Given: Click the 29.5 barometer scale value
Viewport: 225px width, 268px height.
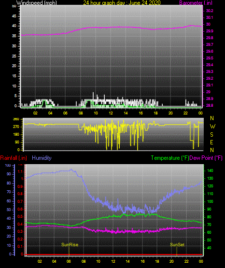Looking at the screenshot, I should click(x=210, y=58).
